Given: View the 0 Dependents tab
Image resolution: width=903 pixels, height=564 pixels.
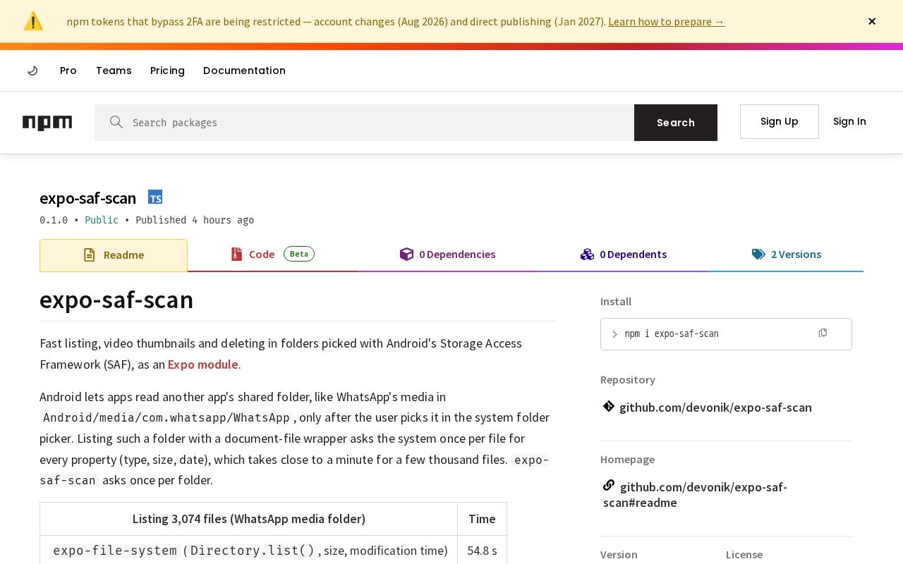Looking at the screenshot, I should click(623, 255).
